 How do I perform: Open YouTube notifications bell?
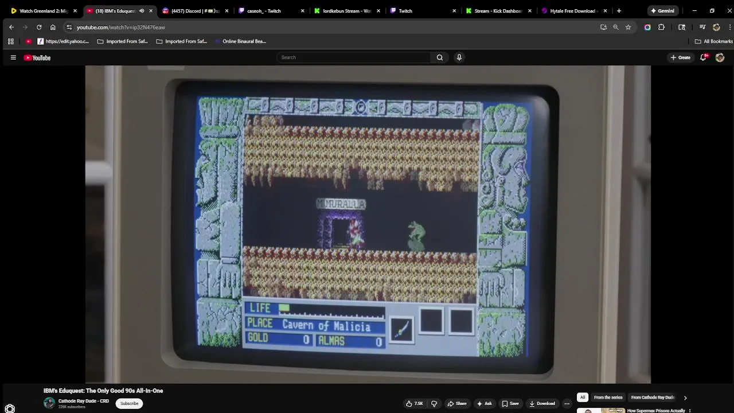[704, 57]
